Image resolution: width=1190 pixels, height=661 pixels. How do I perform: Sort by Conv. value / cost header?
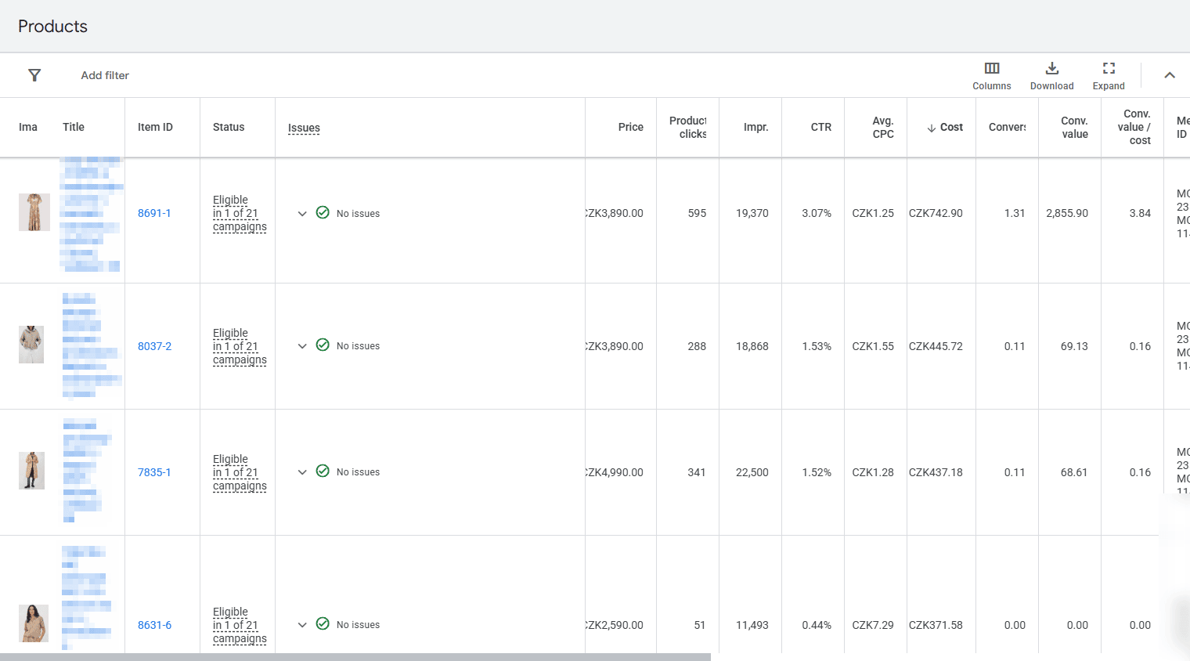1134,127
